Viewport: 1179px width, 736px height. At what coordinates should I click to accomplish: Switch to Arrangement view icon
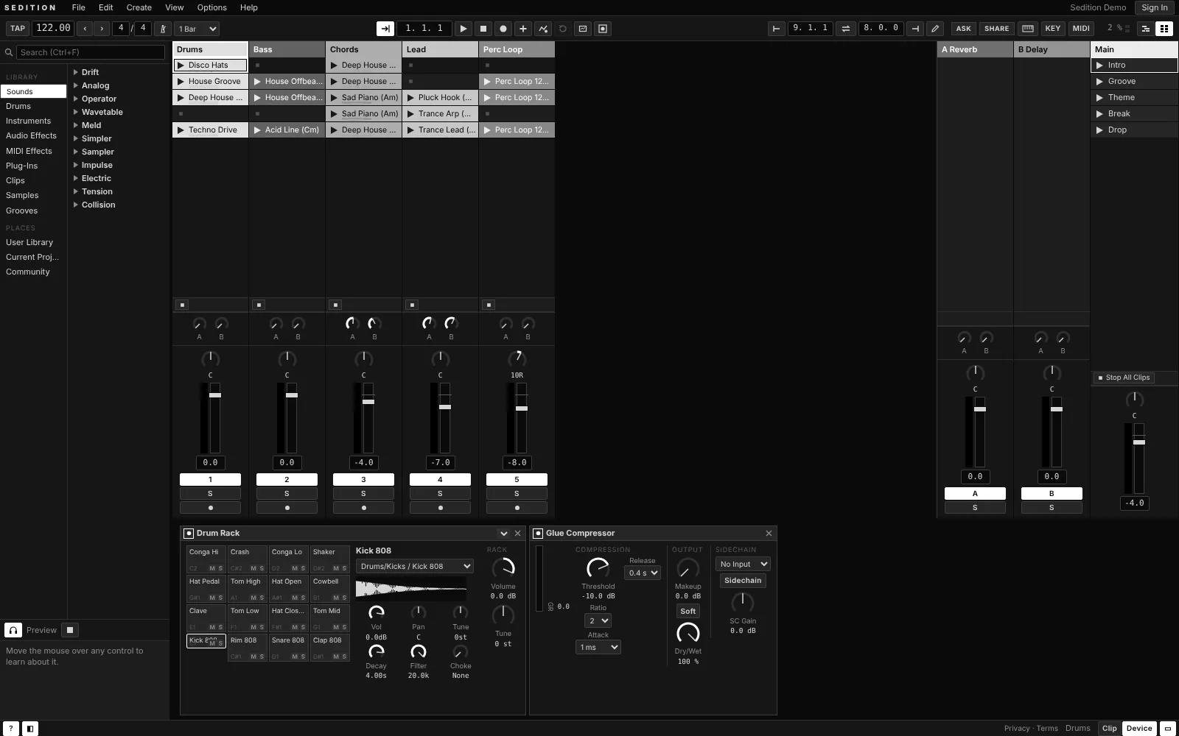[1145, 29]
